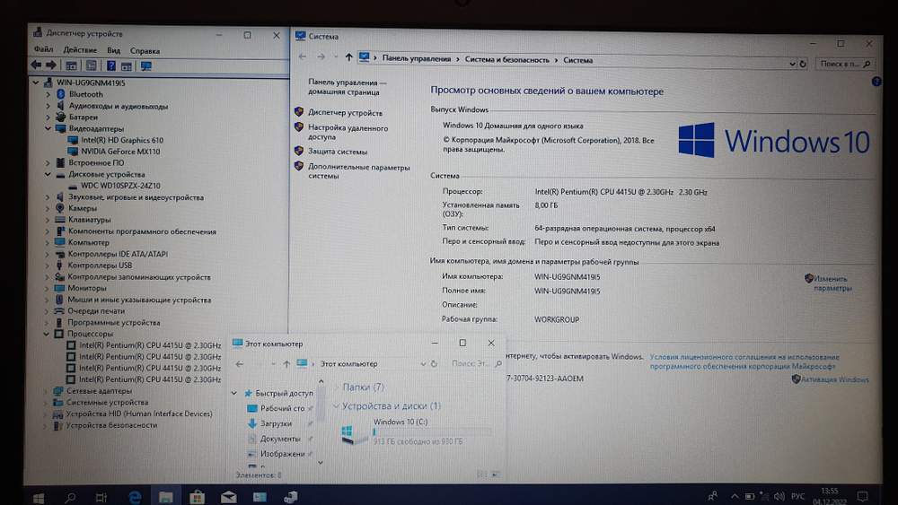Collapse the Дисковые устройства tree node
Image resolution: width=898 pixels, height=505 pixels.
[x=48, y=174]
